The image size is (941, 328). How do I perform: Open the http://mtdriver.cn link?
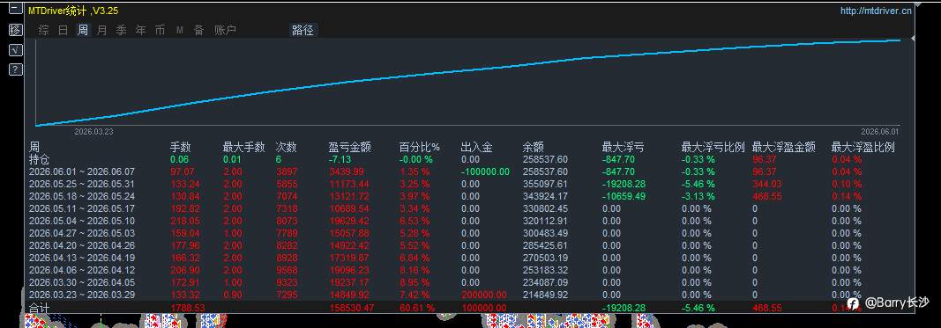click(x=876, y=11)
